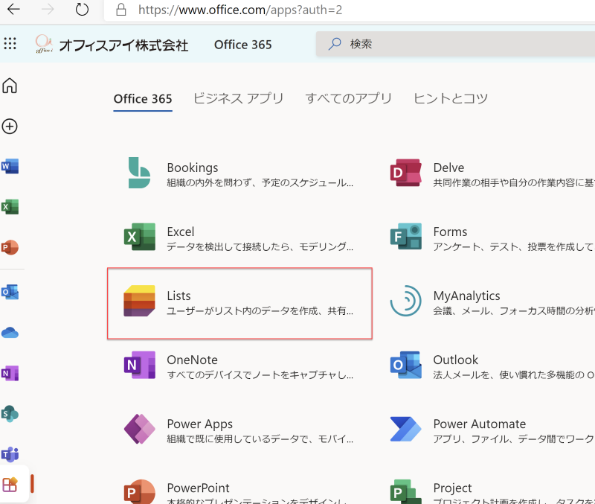Click Bookings description 組織の内外を問わず
Viewport: 595px width, 504px height.
click(x=260, y=183)
